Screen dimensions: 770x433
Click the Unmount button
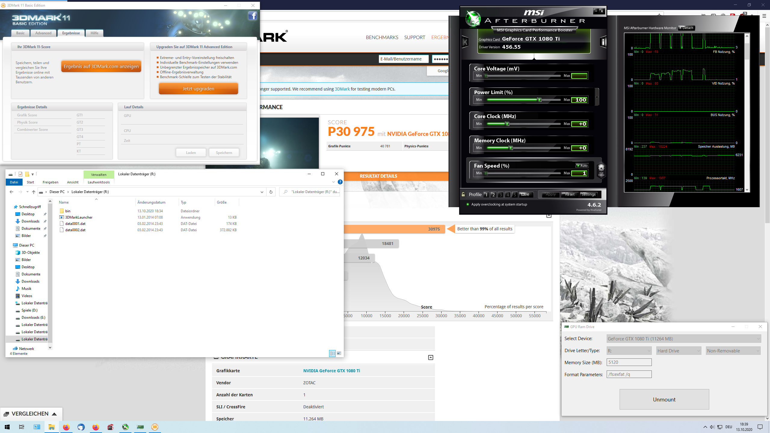point(664,399)
